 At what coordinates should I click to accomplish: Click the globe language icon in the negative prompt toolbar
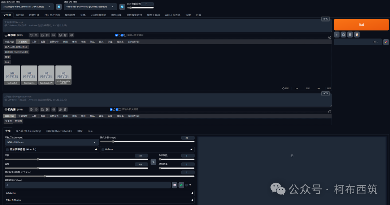point(31,109)
